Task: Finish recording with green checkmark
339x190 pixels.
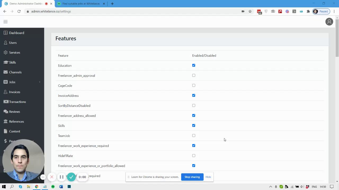Action: (x=71, y=177)
